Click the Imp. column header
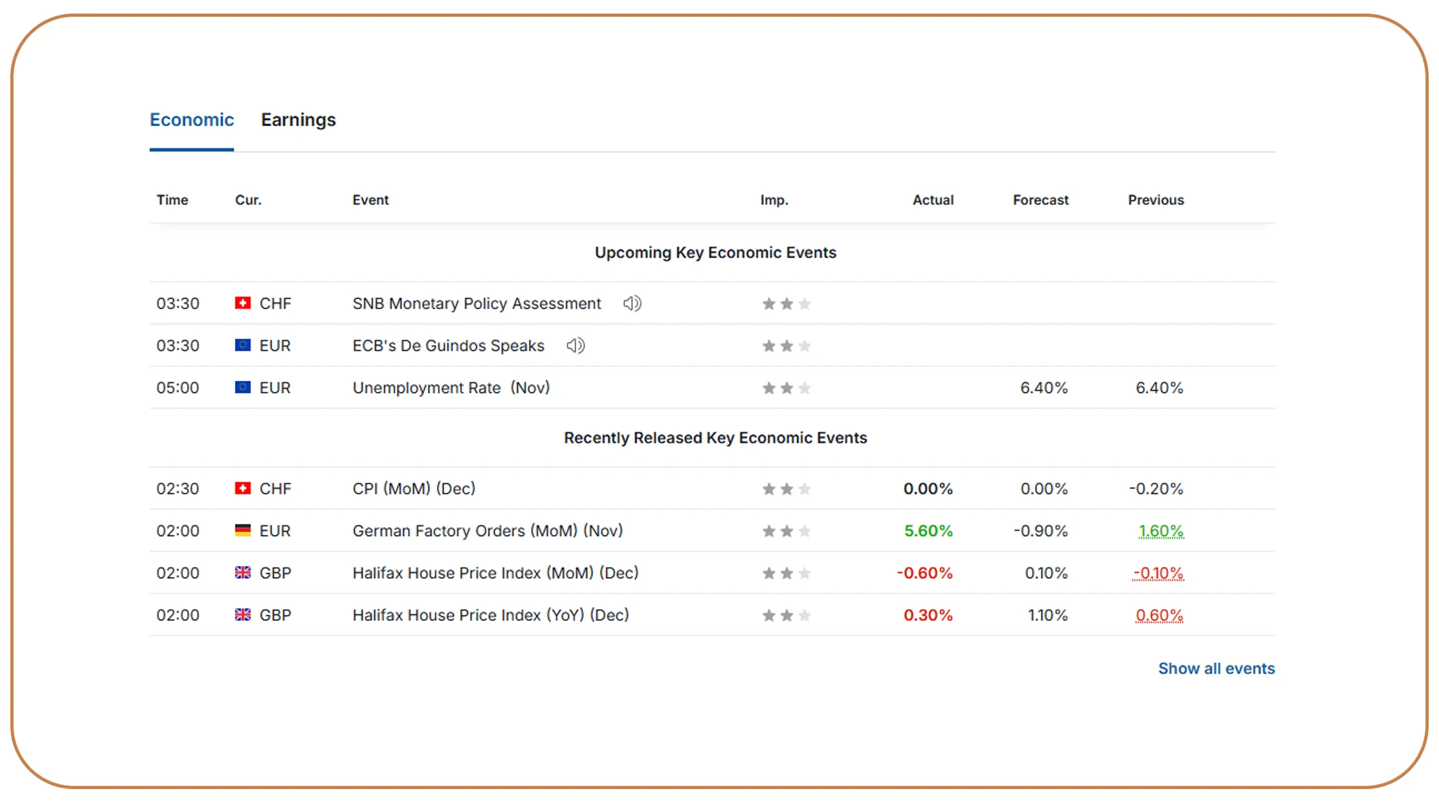Viewport: 1439px width, 802px height. [x=774, y=200]
